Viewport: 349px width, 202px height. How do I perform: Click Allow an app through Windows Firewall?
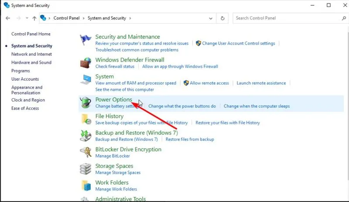pyautogui.click(x=180, y=66)
